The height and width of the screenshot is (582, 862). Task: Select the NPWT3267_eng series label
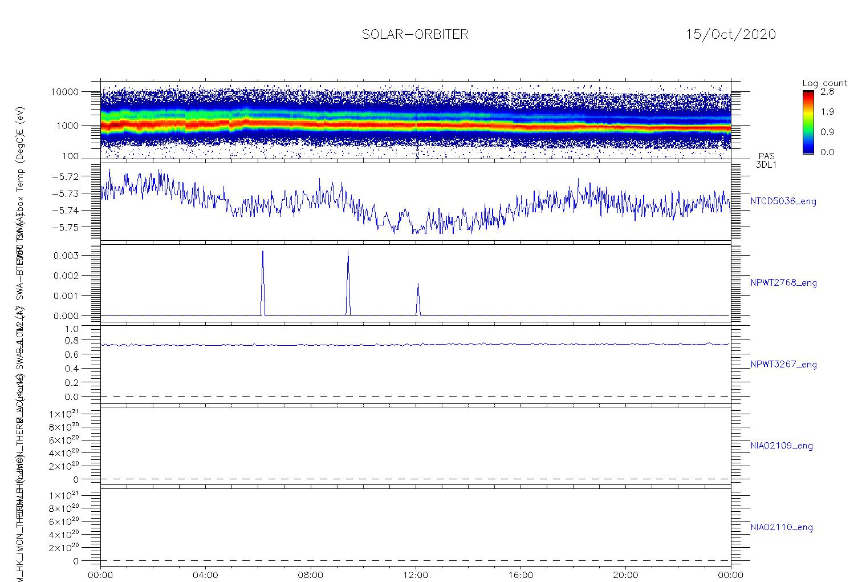pos(783,365)
